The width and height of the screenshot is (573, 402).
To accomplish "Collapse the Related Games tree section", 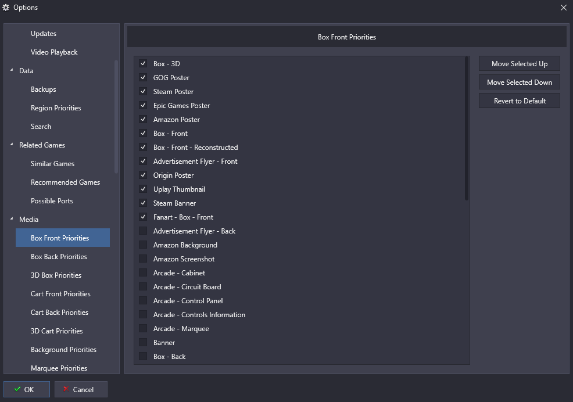I will [x=12, y=145].
